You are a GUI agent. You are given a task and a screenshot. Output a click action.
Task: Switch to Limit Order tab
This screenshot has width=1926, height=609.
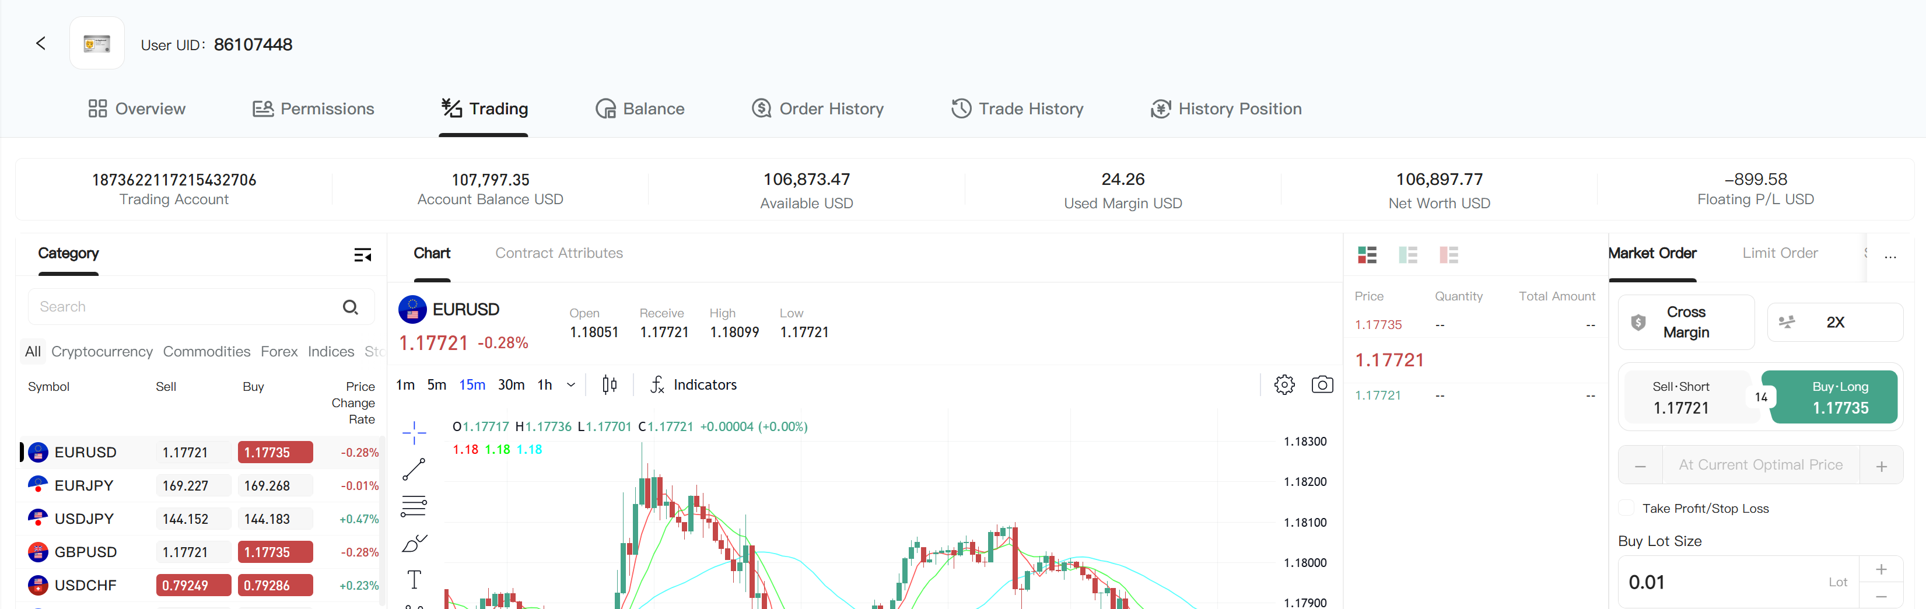point(1780,253)
